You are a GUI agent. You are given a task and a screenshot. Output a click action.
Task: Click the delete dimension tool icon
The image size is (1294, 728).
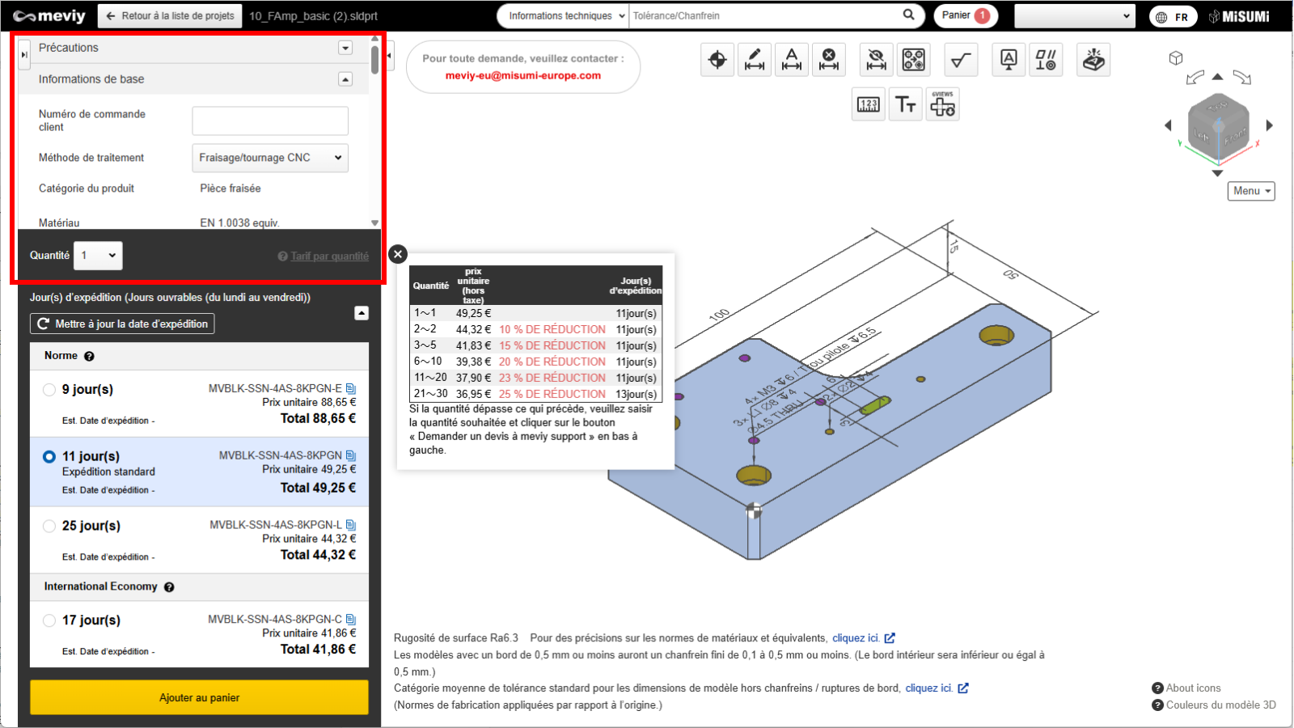tap(829, 60)
